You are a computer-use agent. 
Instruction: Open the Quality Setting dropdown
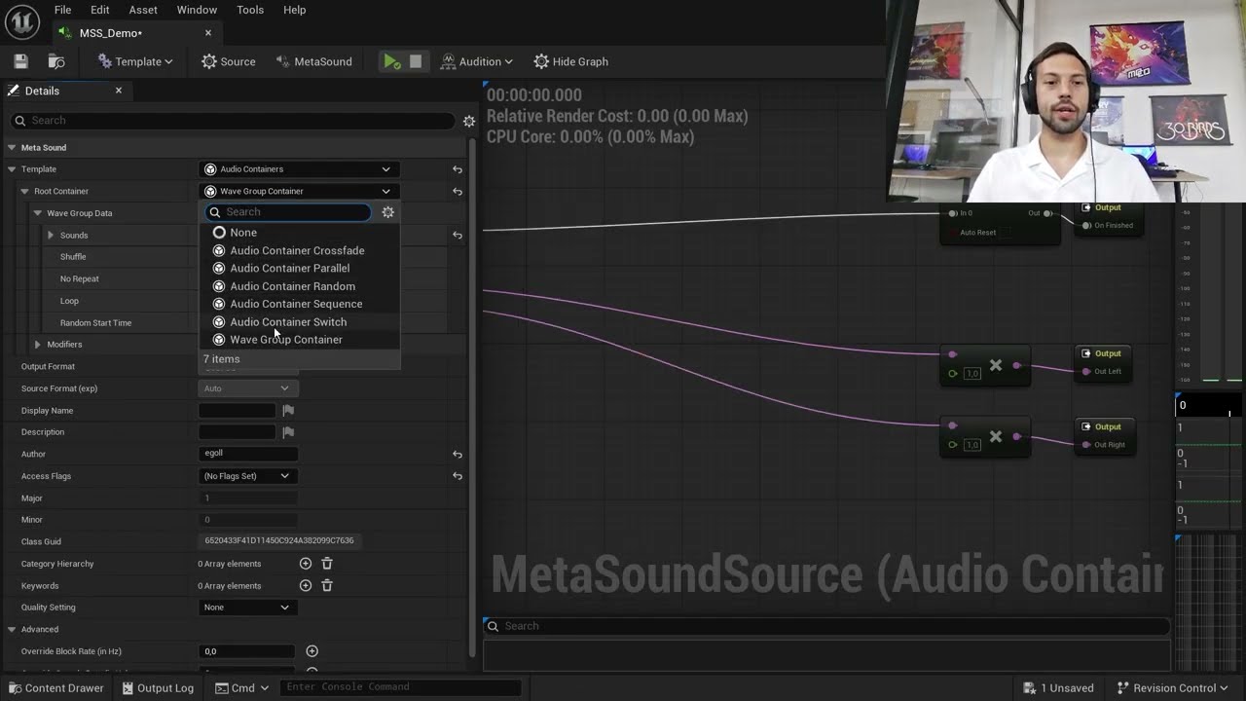coord(247,608)
